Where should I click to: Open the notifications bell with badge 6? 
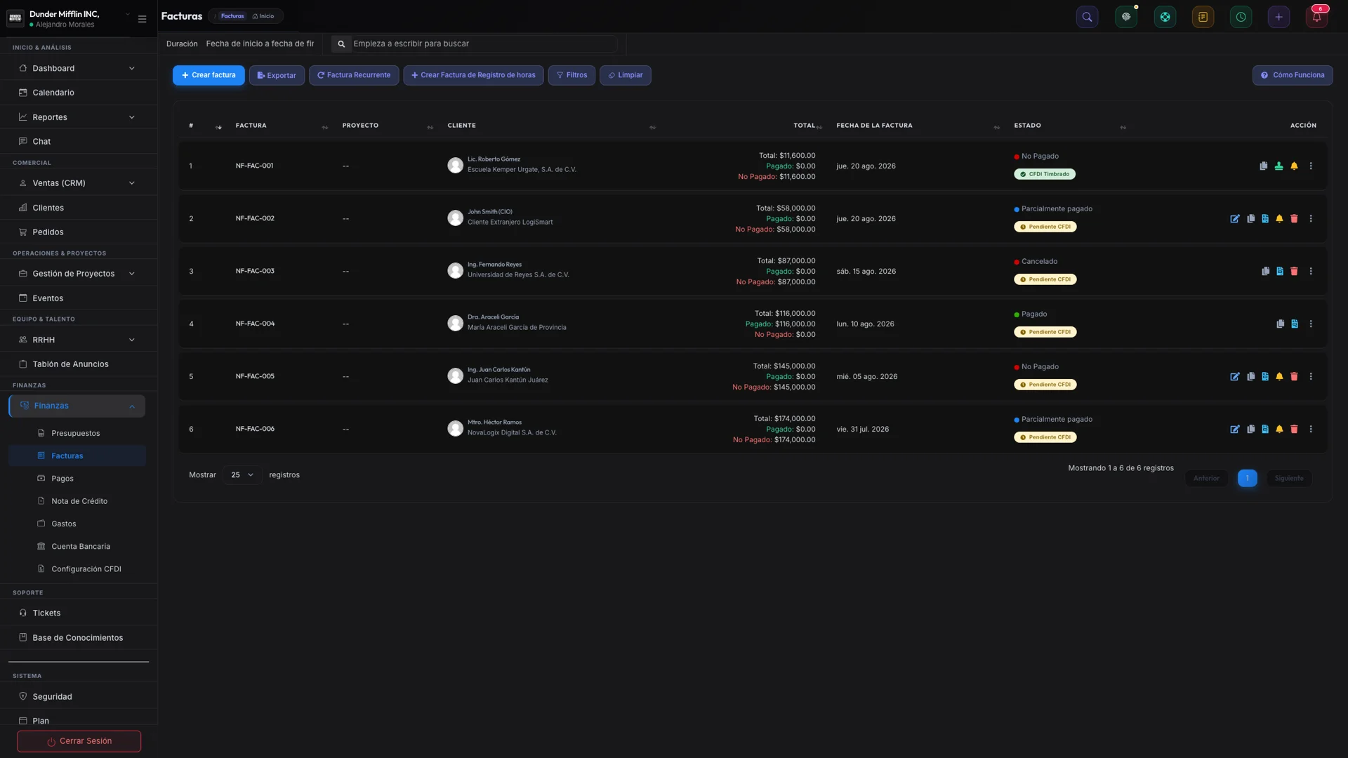1316,17
